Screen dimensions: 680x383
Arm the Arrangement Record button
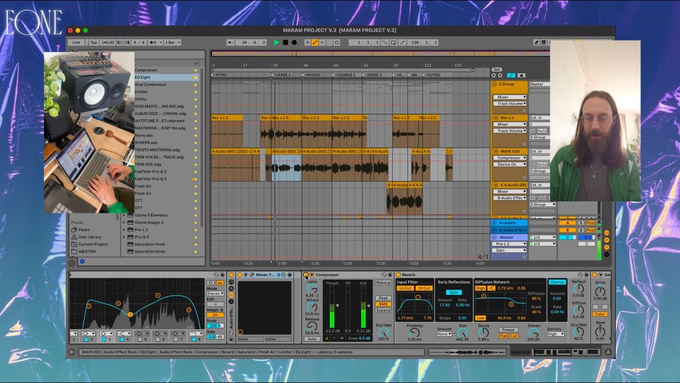click(294, 43)
